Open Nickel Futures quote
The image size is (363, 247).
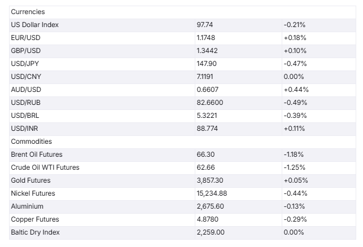click(33, 193)
